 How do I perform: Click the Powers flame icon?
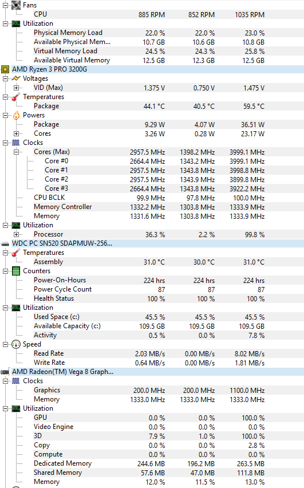click(x=16, y=115)
